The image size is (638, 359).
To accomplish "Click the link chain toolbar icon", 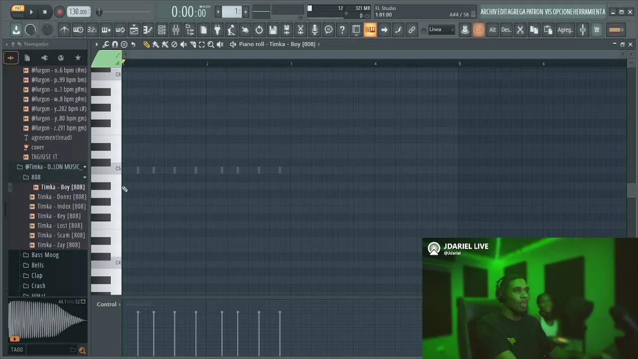I will [412, 30].
